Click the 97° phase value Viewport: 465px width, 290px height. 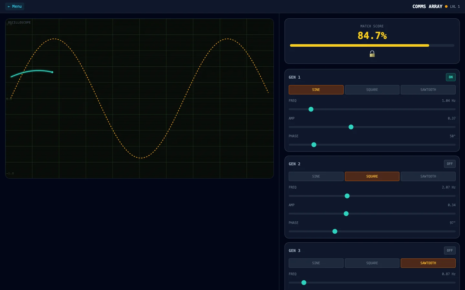pyautogui.click(x=452, y=223)
